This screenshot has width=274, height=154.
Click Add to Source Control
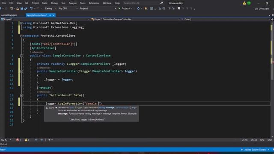255,150
